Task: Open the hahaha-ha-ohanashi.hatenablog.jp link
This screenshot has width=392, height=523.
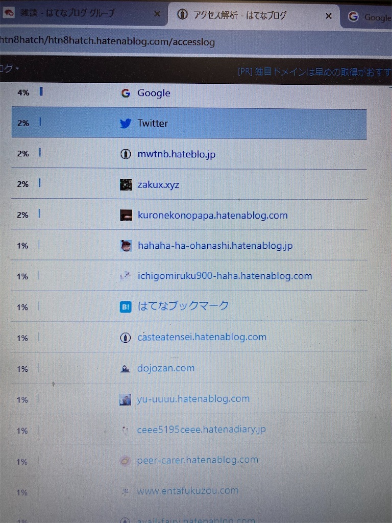Action: tap(215, 246)
